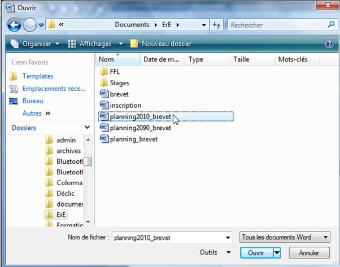Viewport: 340px width, 267px height.
Task: Open the Templates favorite link
Action: click(37, 76)
